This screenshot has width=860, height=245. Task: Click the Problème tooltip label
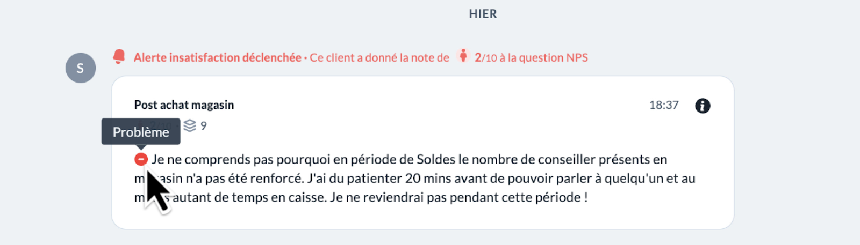pos(141,132)
